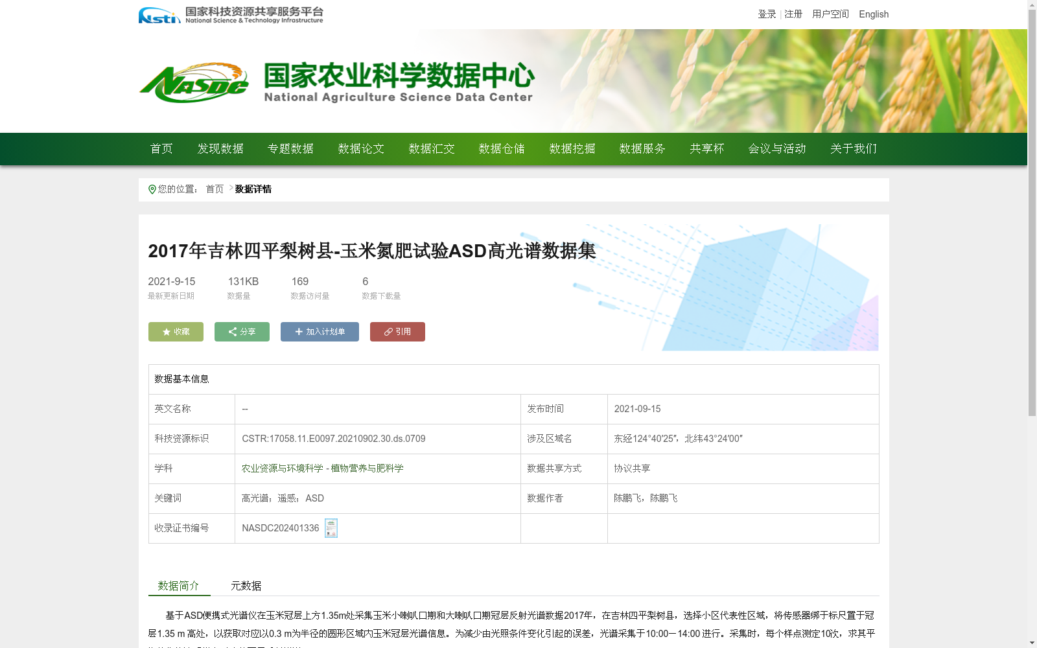
Task: Click the 131KB data size value
Action: pyautogui.click(x=243, y=281)
